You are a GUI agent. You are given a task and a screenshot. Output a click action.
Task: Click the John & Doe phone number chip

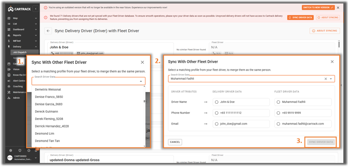pos(62,53)
